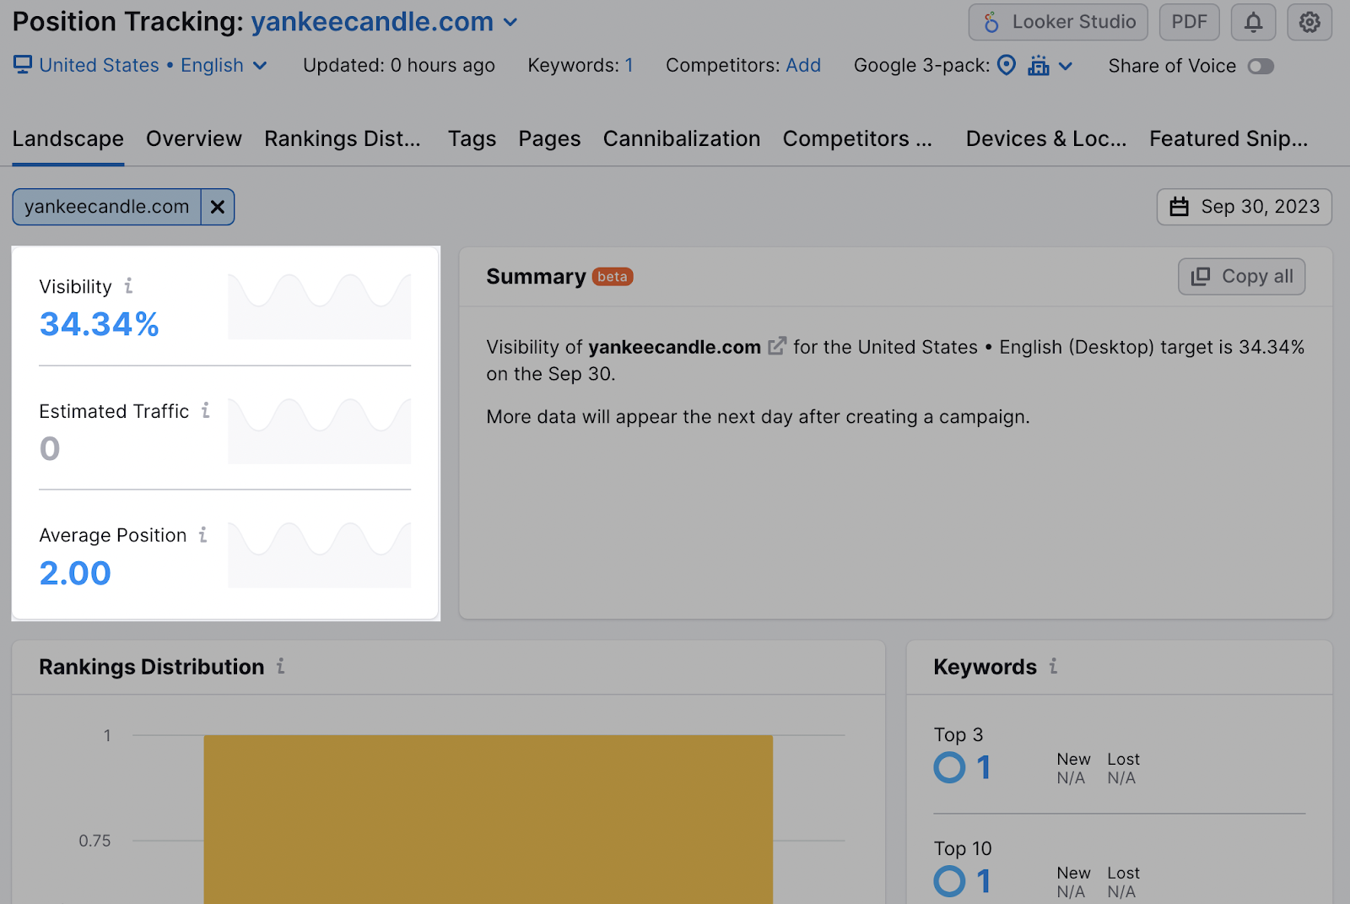Image resolution: width=1350 pixels, height=904 pixels.
Task: Open the Tags tab
Action: click(x=472, y=138)
